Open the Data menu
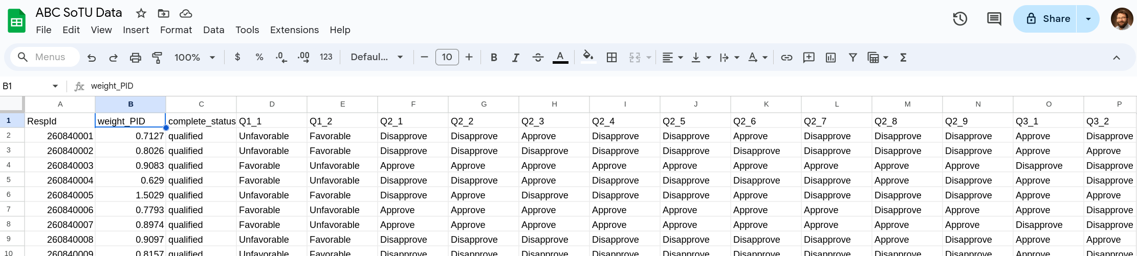The image size is (1137, 256). [x=213, y=30]
